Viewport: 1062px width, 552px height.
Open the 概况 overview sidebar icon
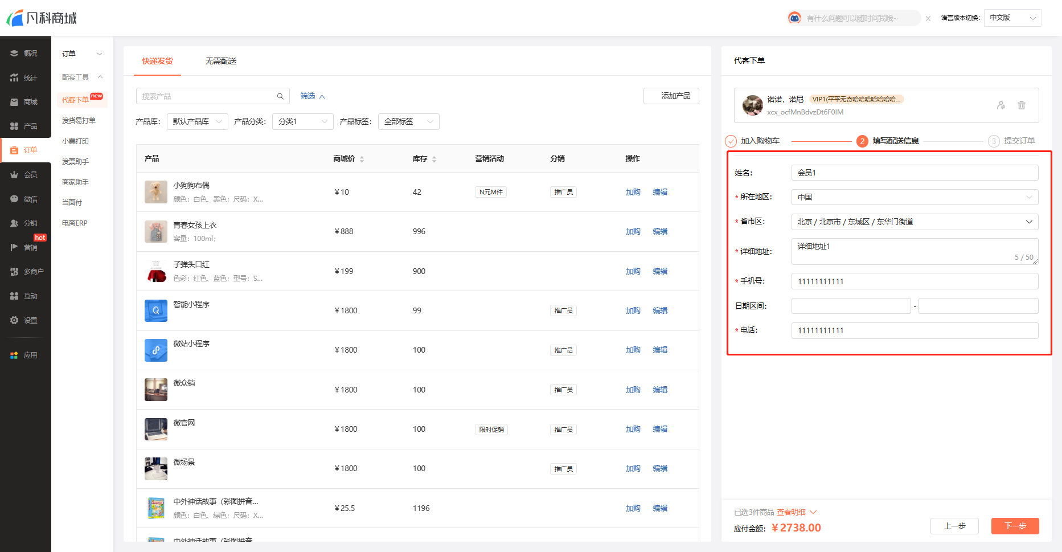pyautogui.click(x=14, y=53)
